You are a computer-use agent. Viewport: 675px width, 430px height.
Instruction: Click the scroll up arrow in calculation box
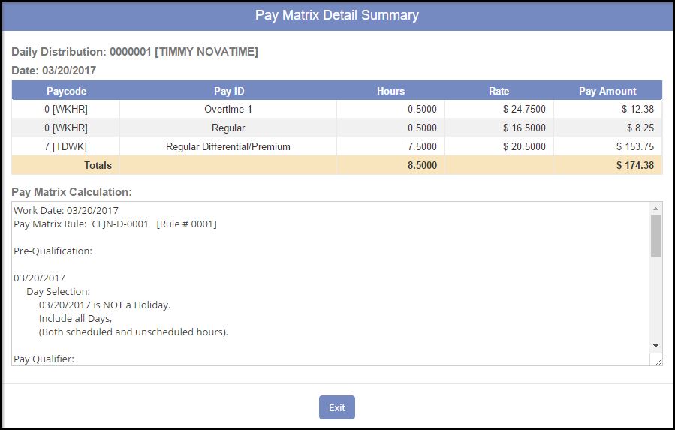(655, 208)
